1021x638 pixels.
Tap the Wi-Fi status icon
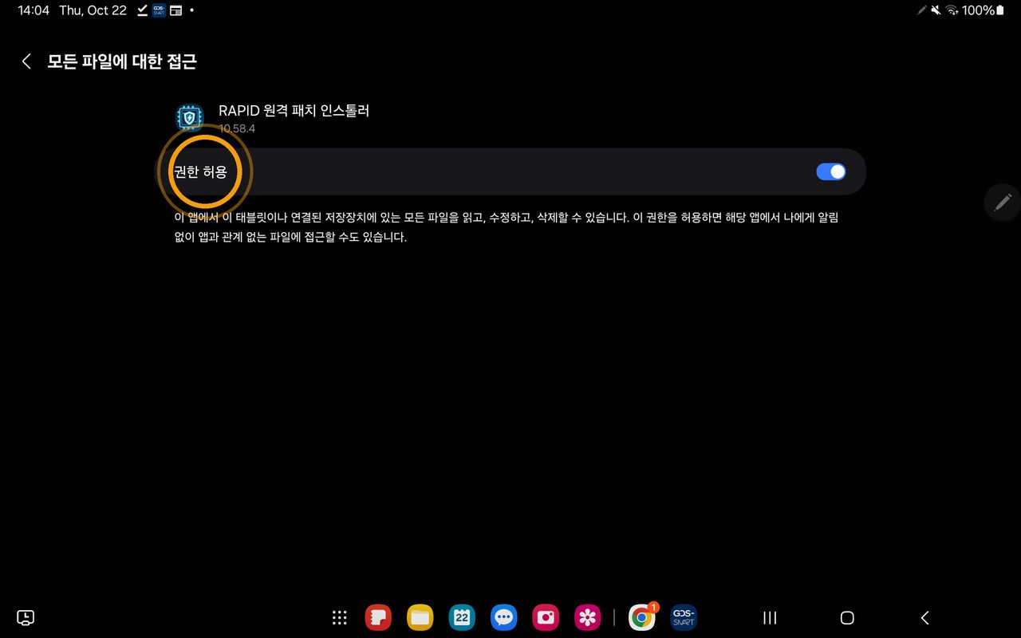tap(952, 10)
